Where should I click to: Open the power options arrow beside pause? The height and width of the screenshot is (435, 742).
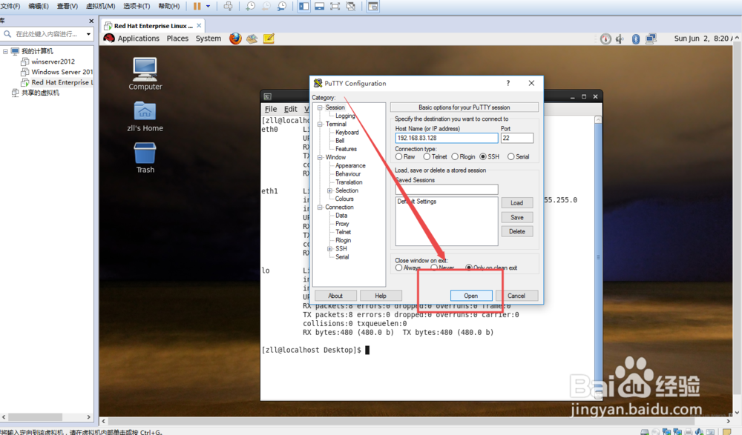209,6
